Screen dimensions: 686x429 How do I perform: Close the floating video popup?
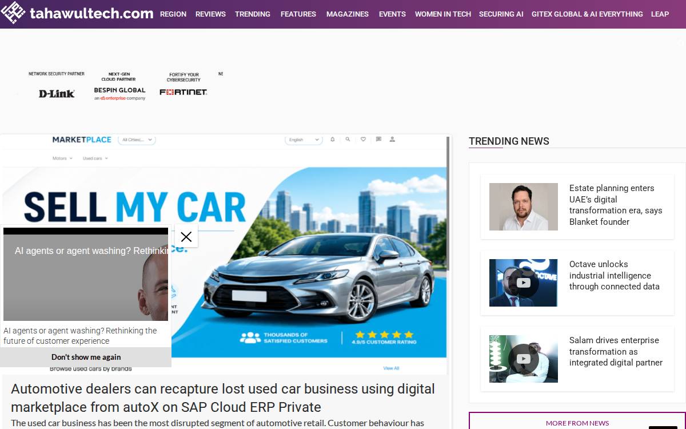click(x=186, y=237)
